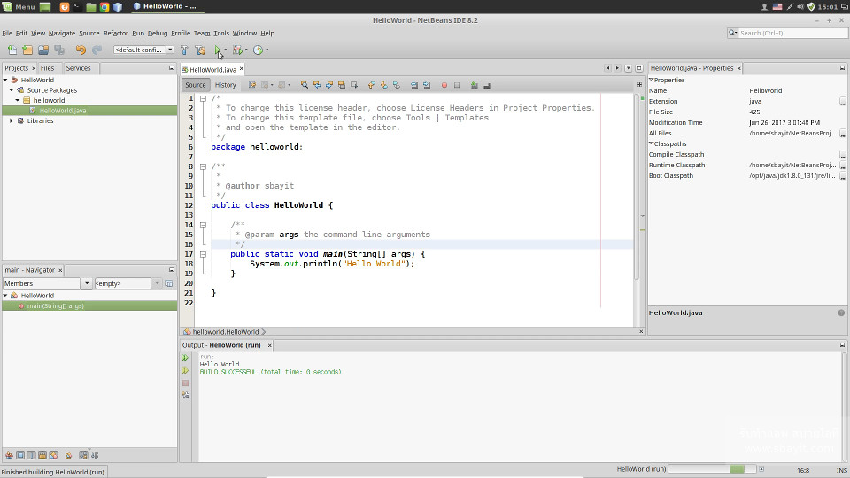
Task: Click the Comment line icon
Action: click(475, 85)
